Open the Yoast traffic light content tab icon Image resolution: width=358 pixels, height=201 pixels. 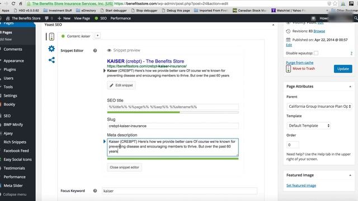[x=51, y=36]
